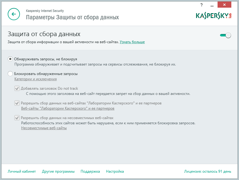Close the Kaspersky window
Image resolution: width=239 pixels, height=180 pixels.
[x=224, y=5]
